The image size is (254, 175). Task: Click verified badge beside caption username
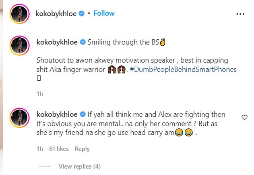coord(83,42)
